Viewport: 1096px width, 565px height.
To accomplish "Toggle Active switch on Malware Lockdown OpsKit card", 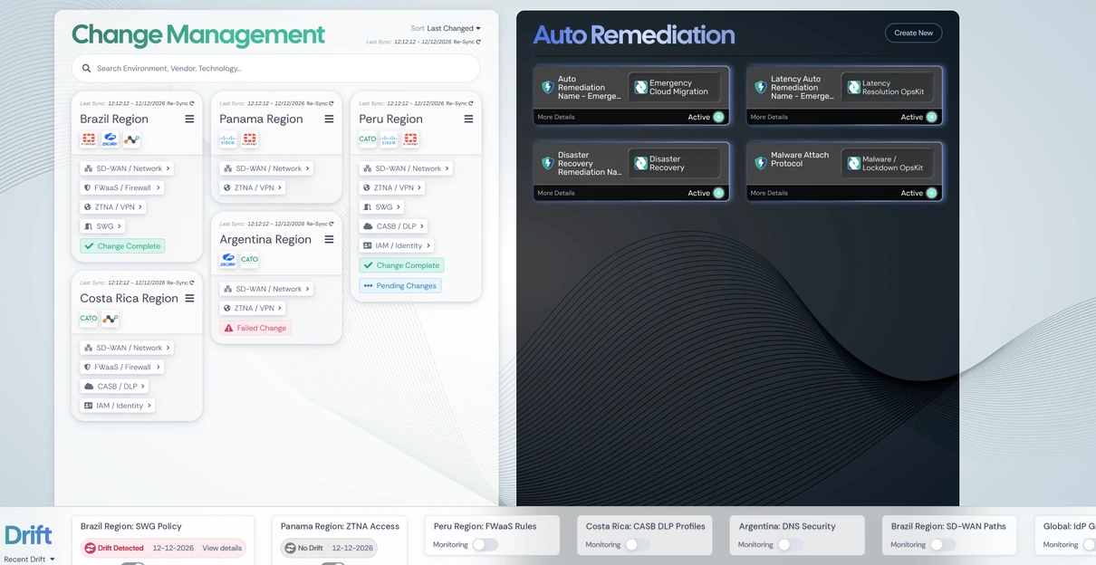I will coord(931,193).
